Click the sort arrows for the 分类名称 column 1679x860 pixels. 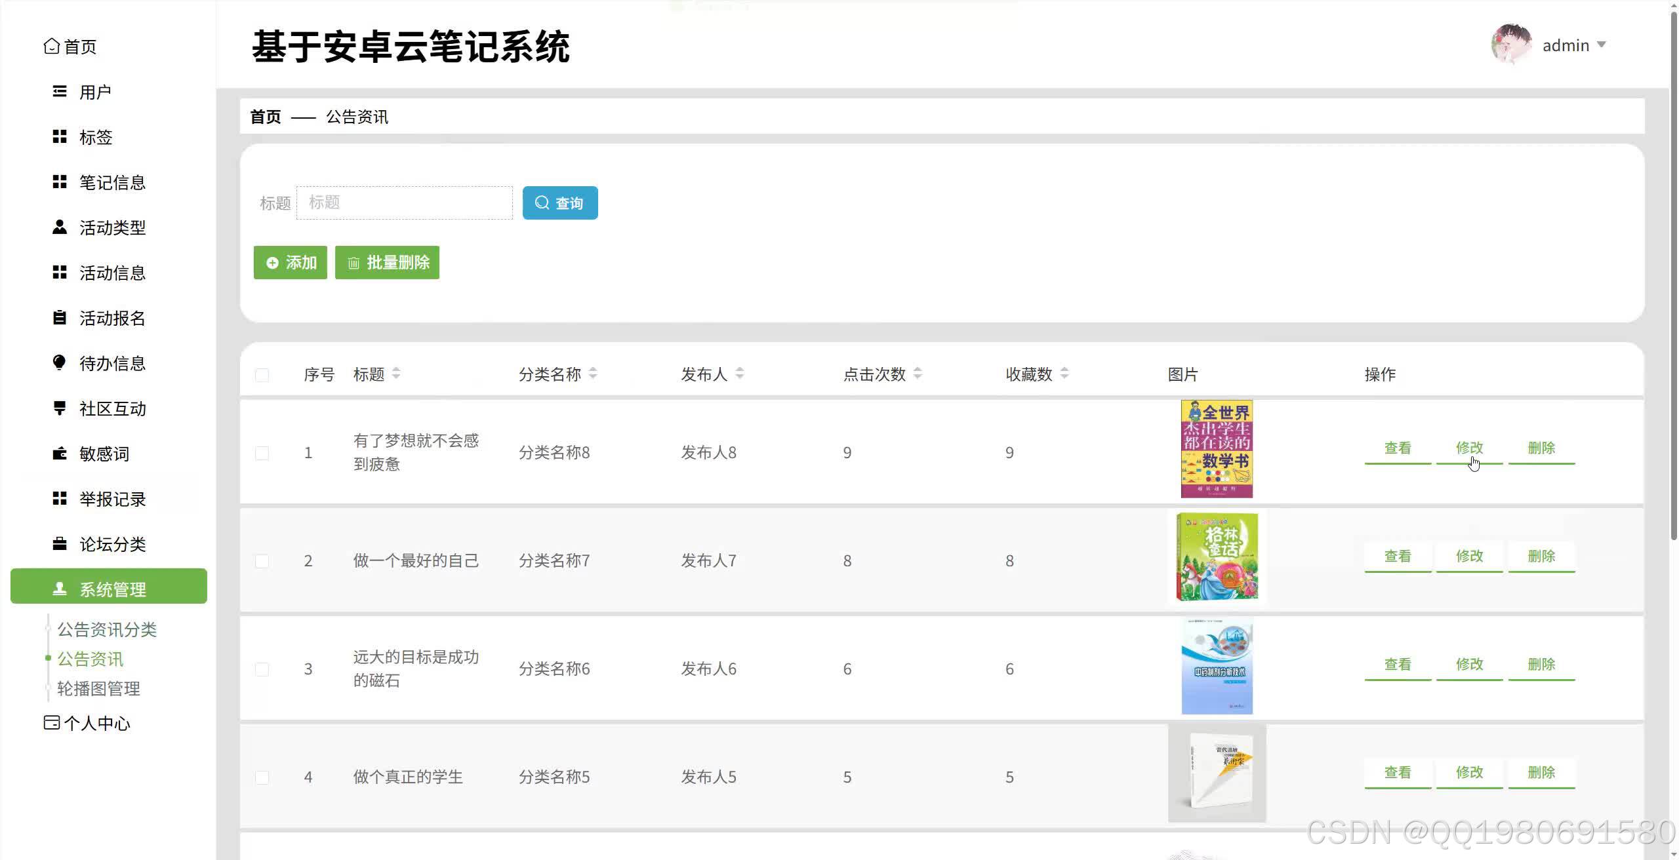point(593,374)
